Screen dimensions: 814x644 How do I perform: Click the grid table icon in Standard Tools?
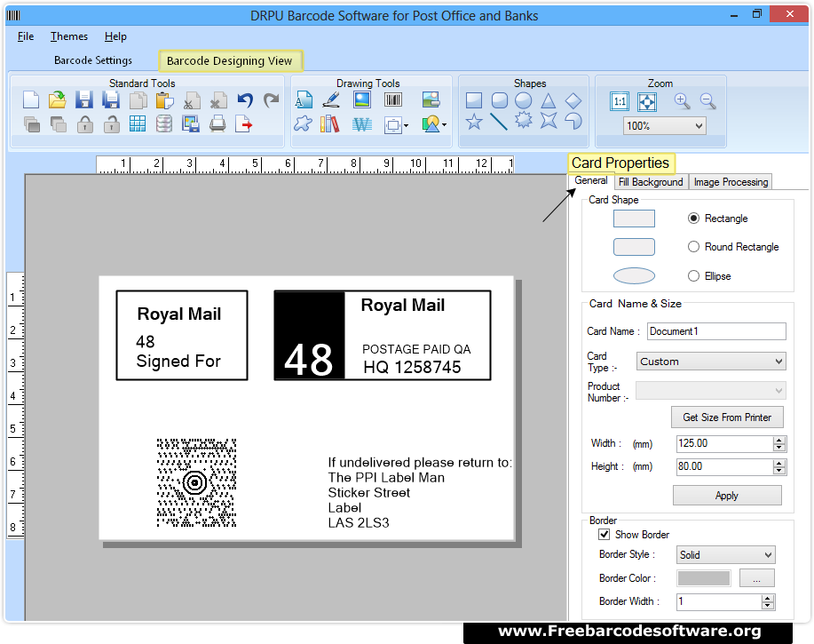(138, 124)
